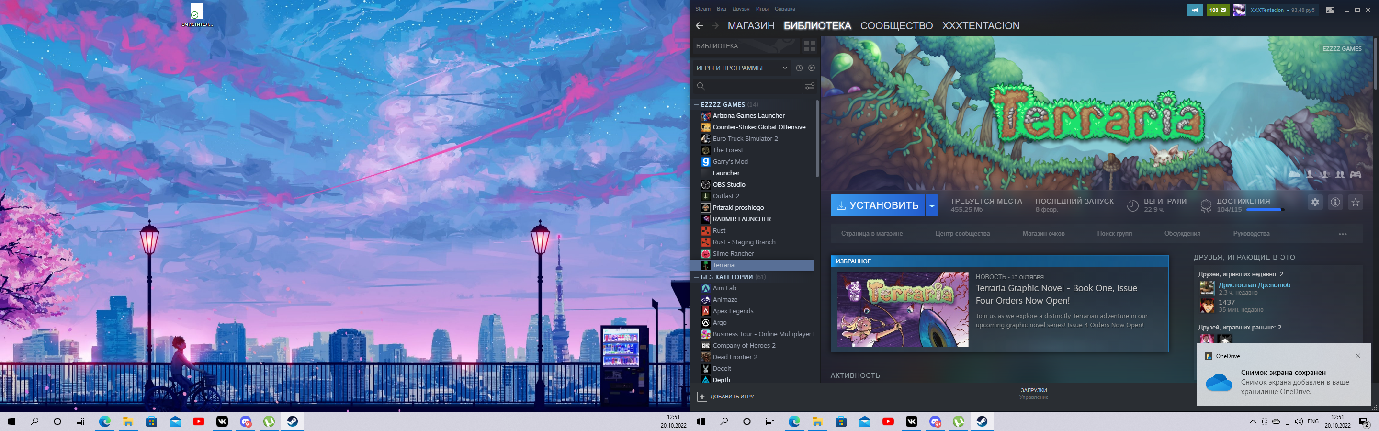
Task: Click the XXXTentacion profile avatar in header
Action: click(x=1239, y=10)
